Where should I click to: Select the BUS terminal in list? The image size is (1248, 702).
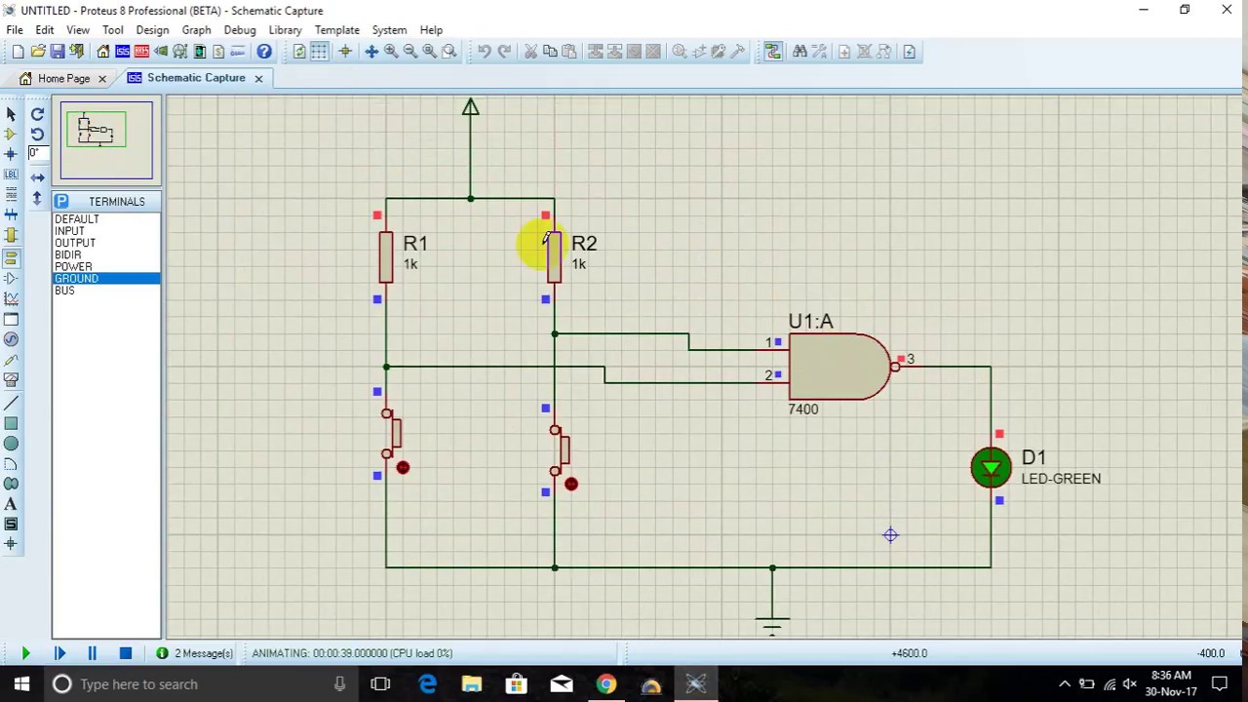click(64, 291)
